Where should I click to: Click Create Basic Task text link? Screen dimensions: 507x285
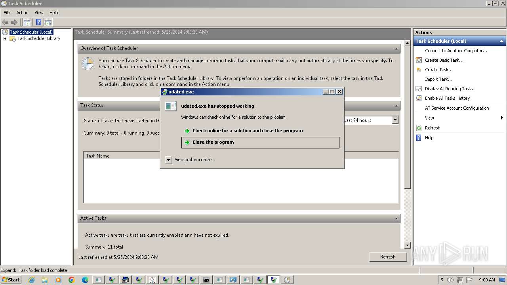[x=444, y=60]
